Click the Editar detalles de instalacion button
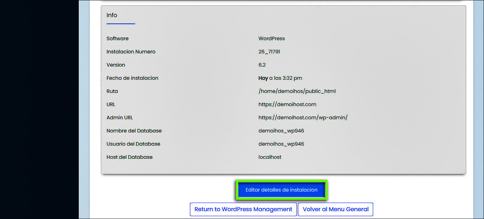Screen dimensions: 484x219 pos(281,190)
